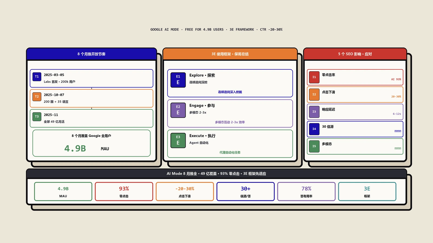Select the date "2025-03-05"

54,75
